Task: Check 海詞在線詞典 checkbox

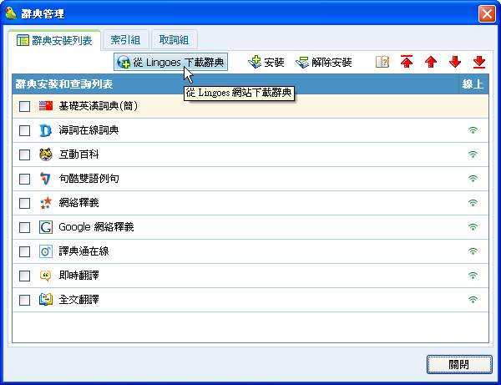Action: point(24,130)
